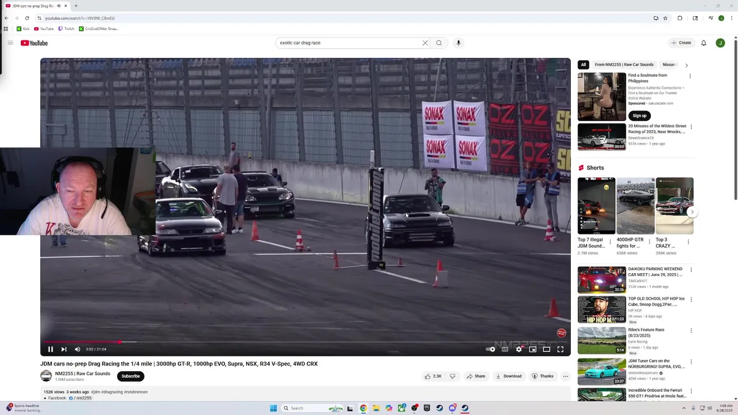Open '20 Minutes of the Wildest Street Racing' thumbnail
This screenshot has width=738, height=415.
(x=602, y=137)
